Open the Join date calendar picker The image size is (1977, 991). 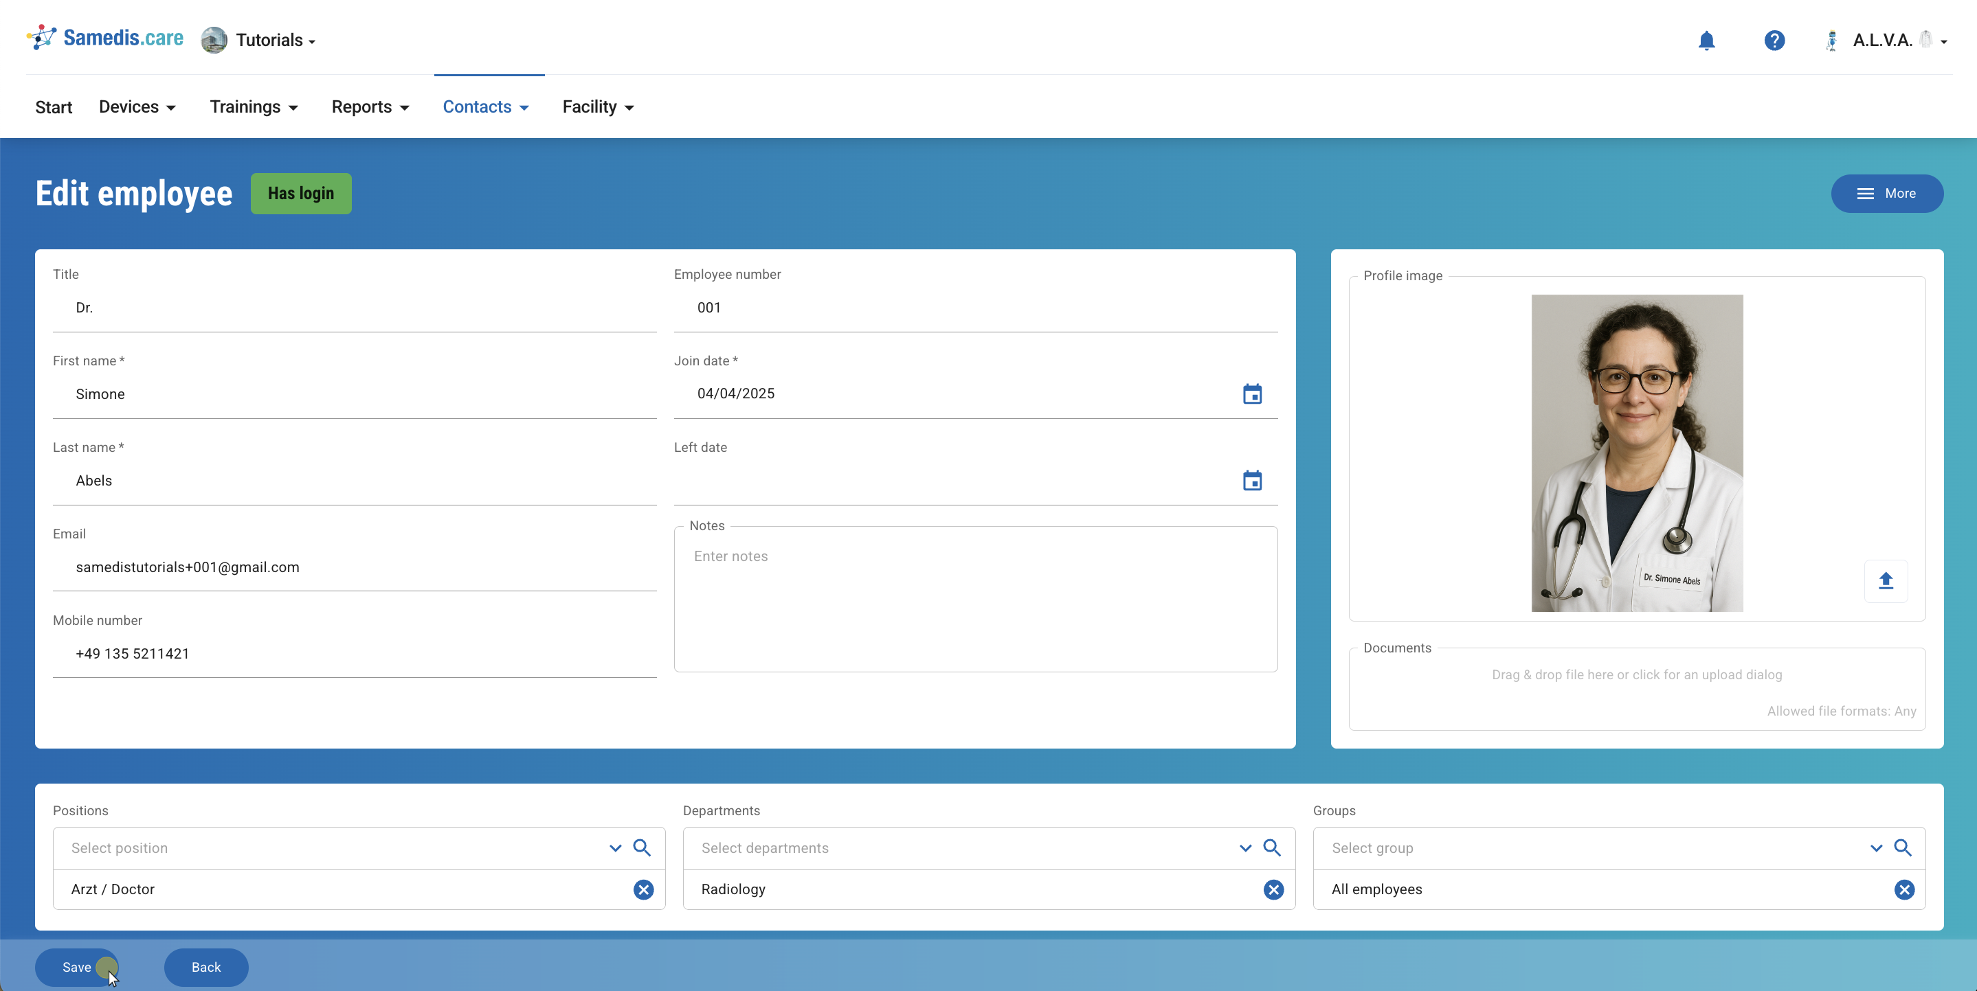1252,394
